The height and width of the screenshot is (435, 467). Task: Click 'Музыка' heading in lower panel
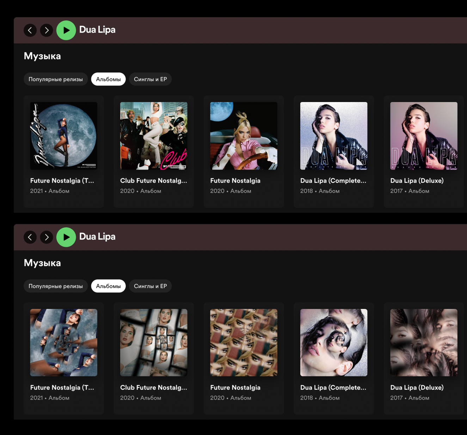point(42,263)
